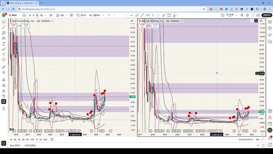
Task: Open the indicators (지표) menu
Action: click(x=60, y=15)
